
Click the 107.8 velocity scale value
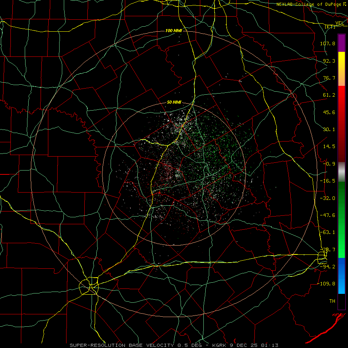[328, 43]
